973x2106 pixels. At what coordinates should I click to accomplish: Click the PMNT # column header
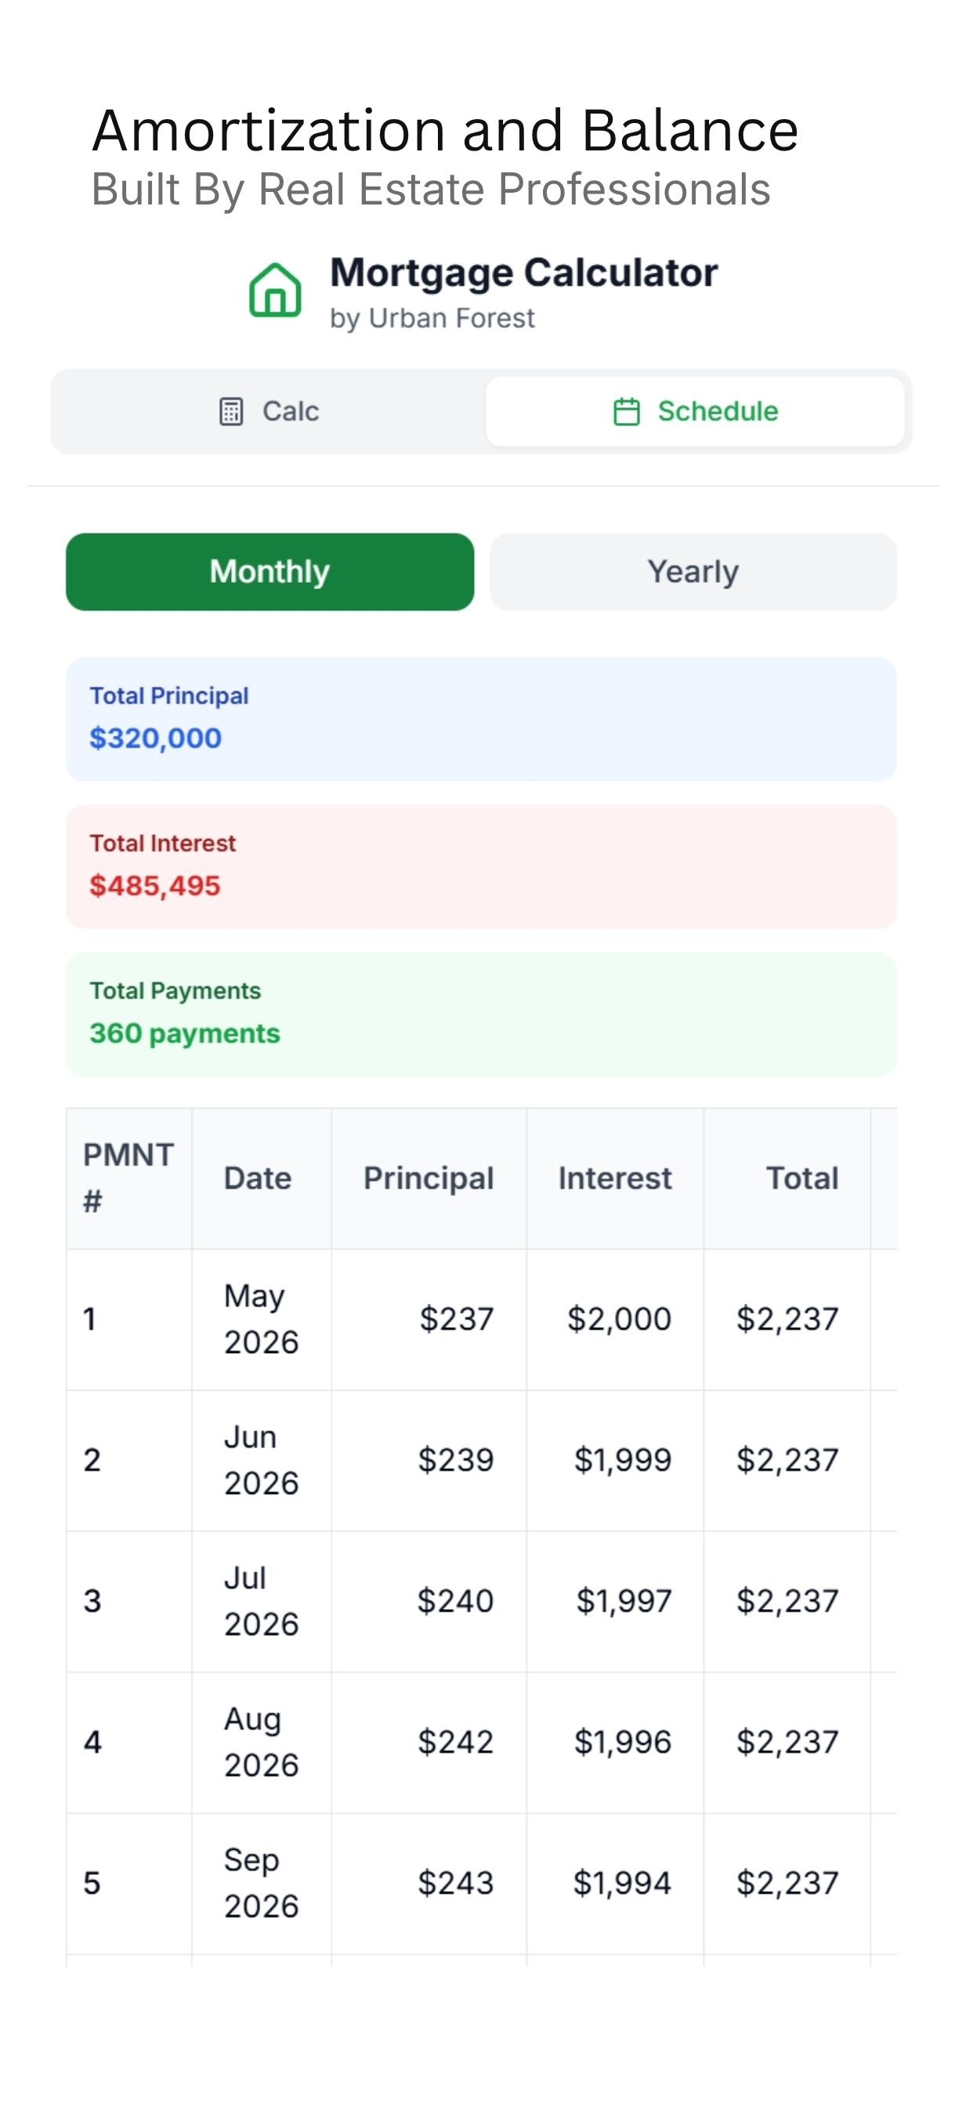click(x=128, y=1178)
